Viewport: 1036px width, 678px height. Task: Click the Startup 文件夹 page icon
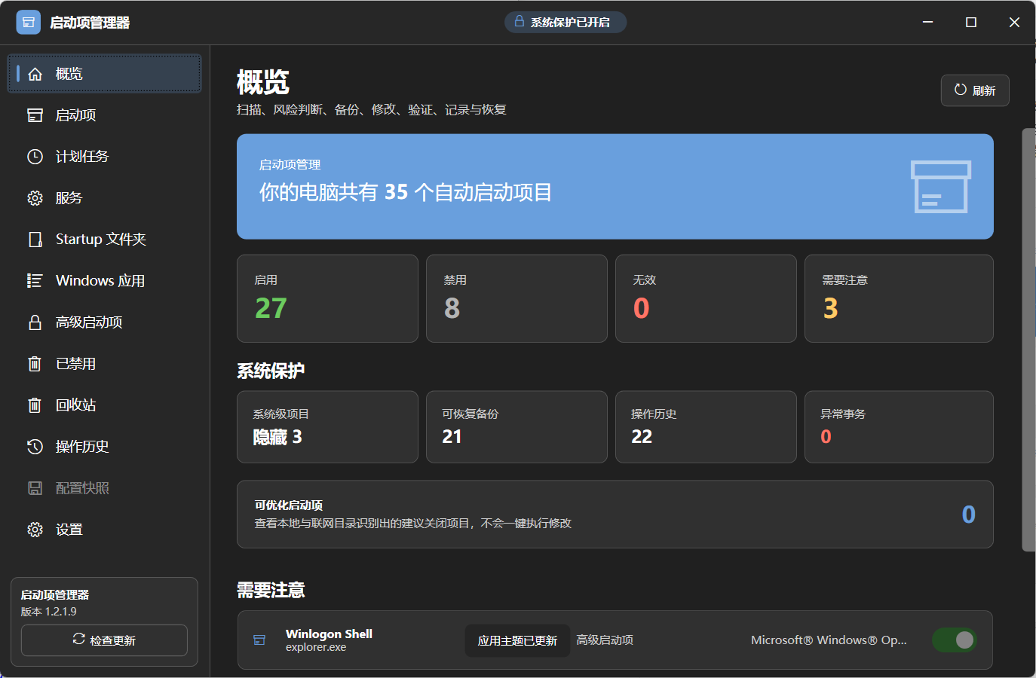[35, 240]
